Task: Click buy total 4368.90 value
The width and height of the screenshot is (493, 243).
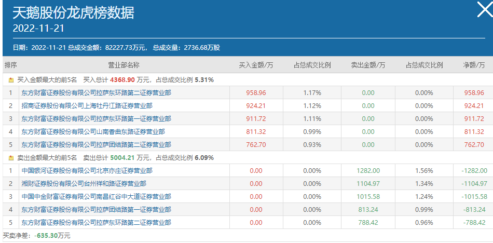Action: pos(122,80)
